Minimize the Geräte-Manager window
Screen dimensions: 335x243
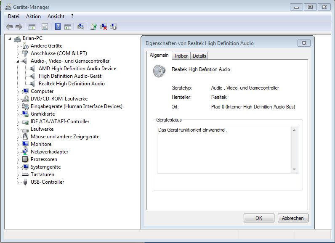tap(296, 7)
